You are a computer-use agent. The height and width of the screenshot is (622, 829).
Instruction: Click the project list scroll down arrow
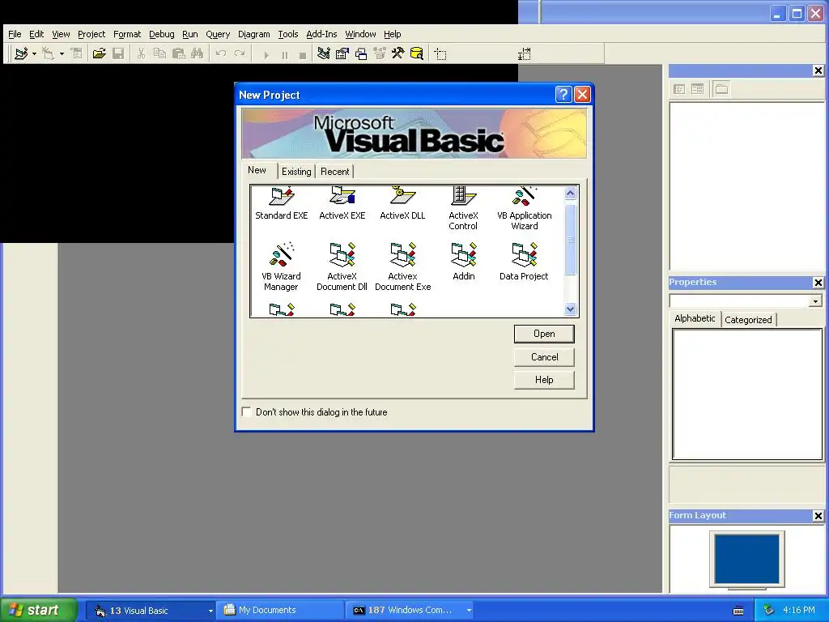[570, 309]
